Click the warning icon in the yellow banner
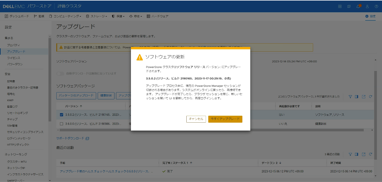382x182 pixels. pyautogui.click(x=61, y=47)
